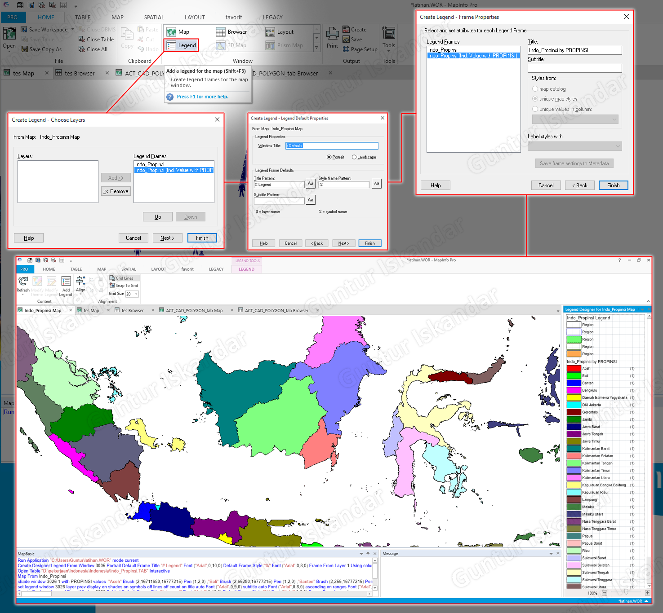Select the LEGEND tab in the bottom window
Image resolution: width=663 pixels, height=613 pixels.
coord(247,269)
